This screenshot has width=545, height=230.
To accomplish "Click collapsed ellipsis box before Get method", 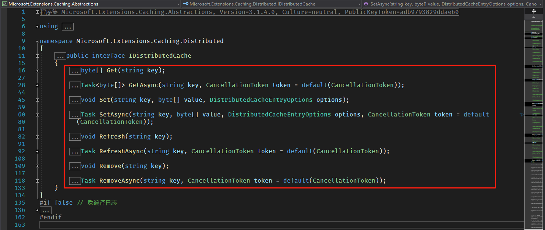I will (x=75, y=71).
